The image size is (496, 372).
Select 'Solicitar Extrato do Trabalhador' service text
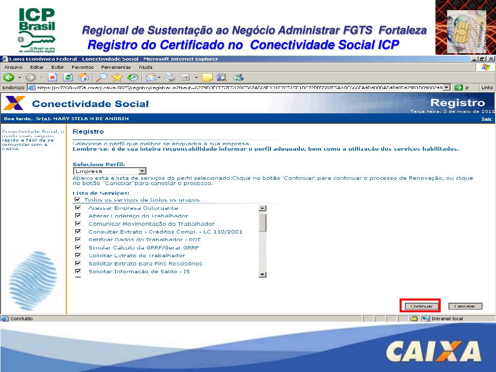tap(137, 256)
